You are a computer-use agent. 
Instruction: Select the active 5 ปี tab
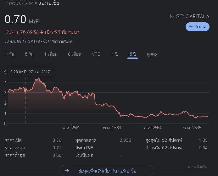pyautogui.click(x=133, y=54)
